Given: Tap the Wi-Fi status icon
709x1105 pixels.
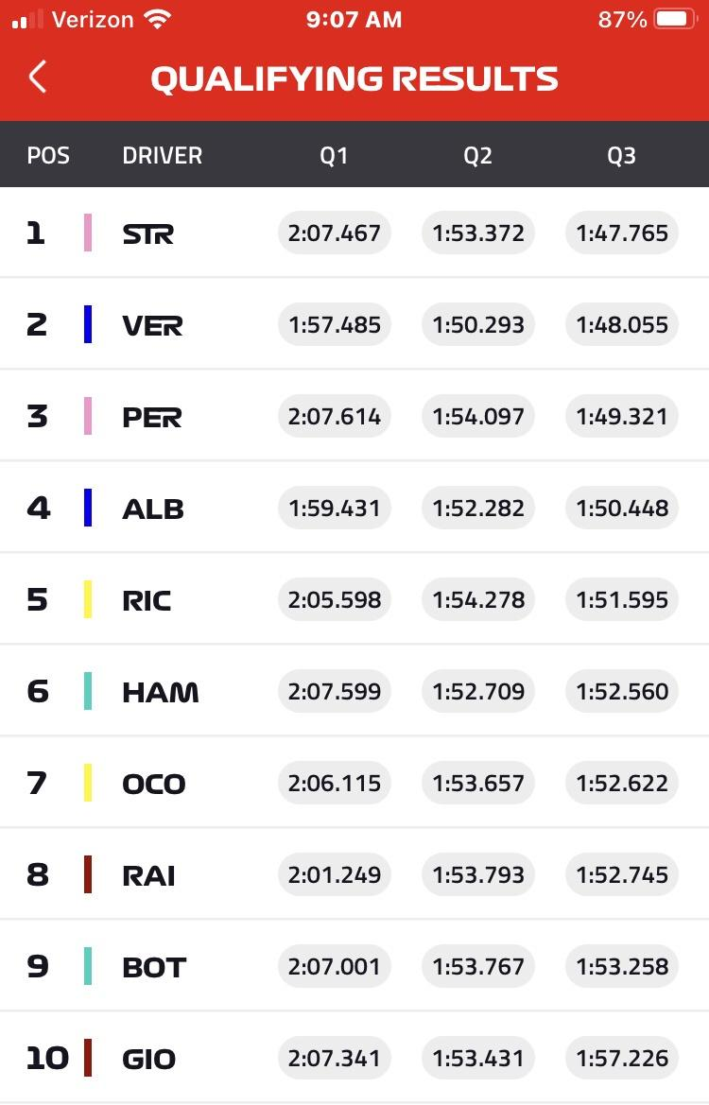Looking at the screenshot, I should tap(157, 19).
